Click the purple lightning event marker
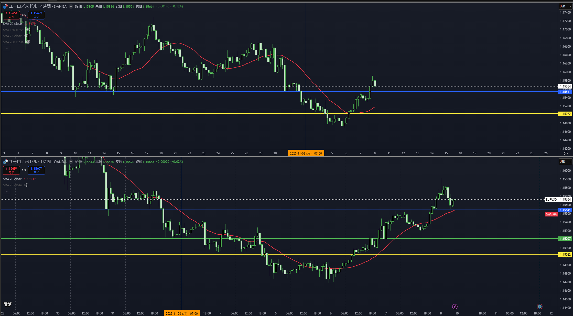This screenshot has width=573, height=316. 455,307
